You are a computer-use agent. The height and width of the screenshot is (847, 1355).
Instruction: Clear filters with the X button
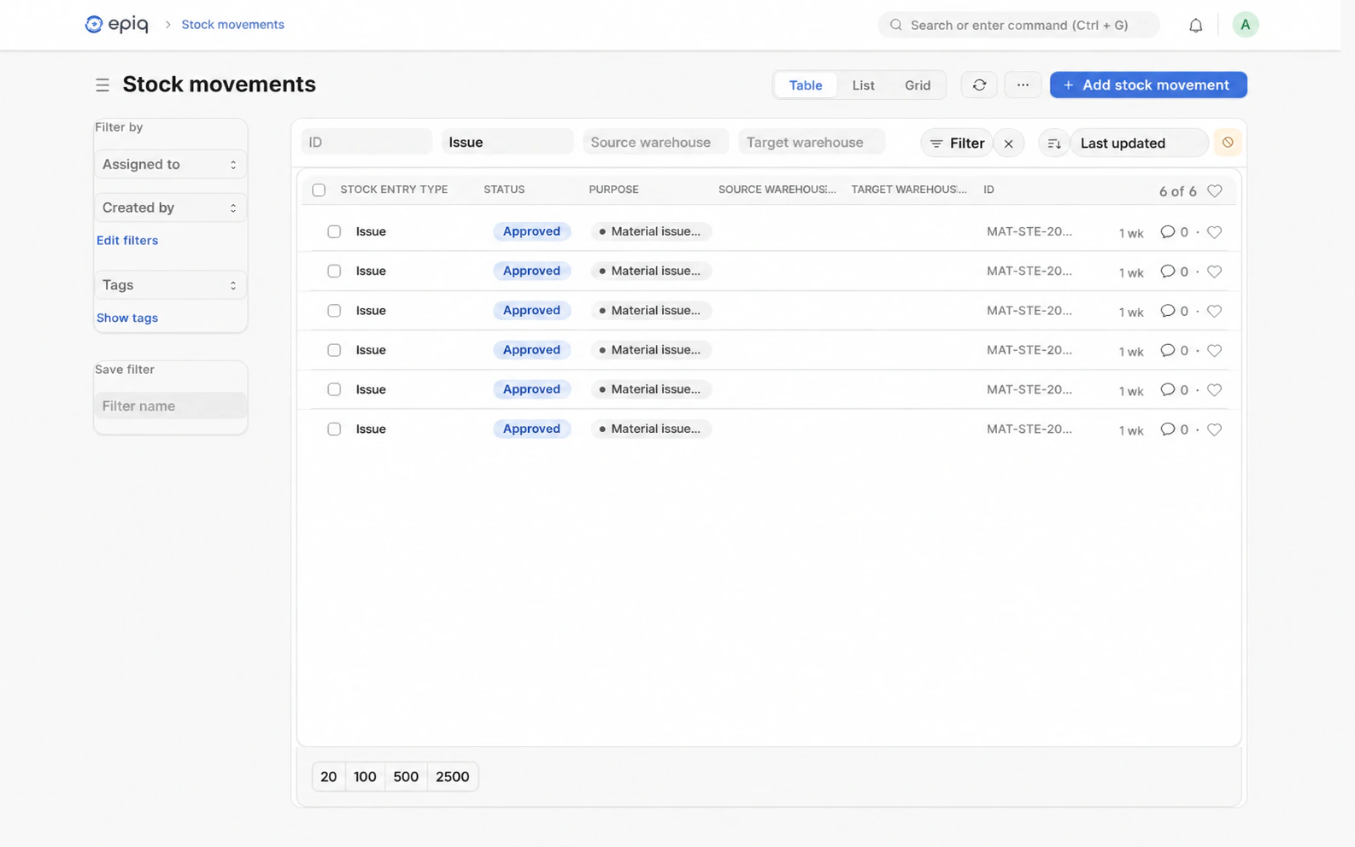(1008, 143)
